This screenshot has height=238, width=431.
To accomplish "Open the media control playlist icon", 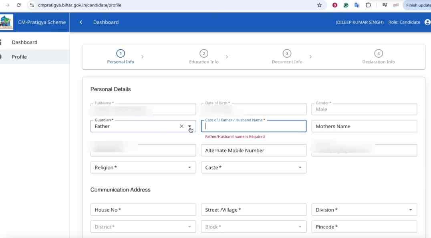I will [385, 5].
